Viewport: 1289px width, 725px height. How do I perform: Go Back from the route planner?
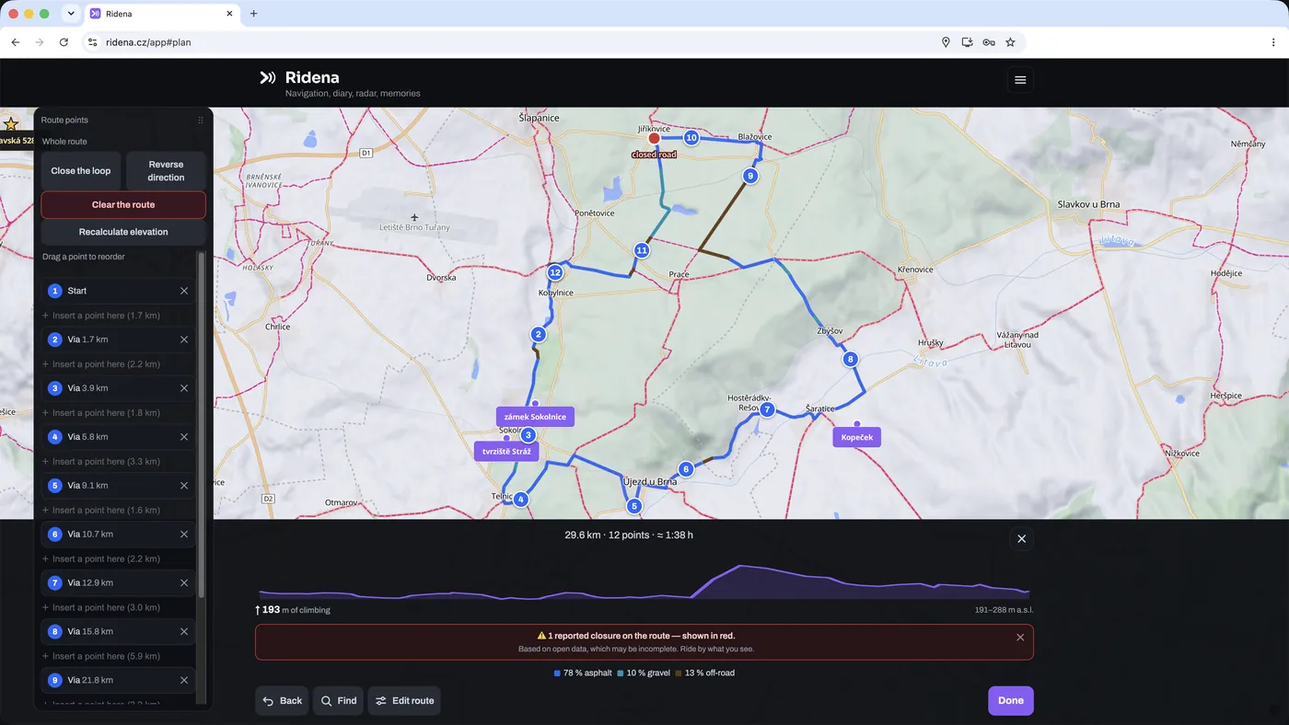(282, 701)
